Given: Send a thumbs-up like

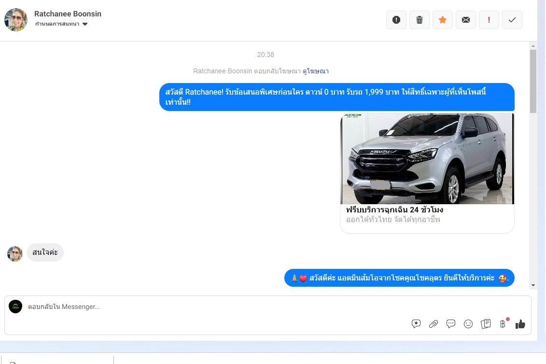Looking at the screenshot, I should (520, 324).
